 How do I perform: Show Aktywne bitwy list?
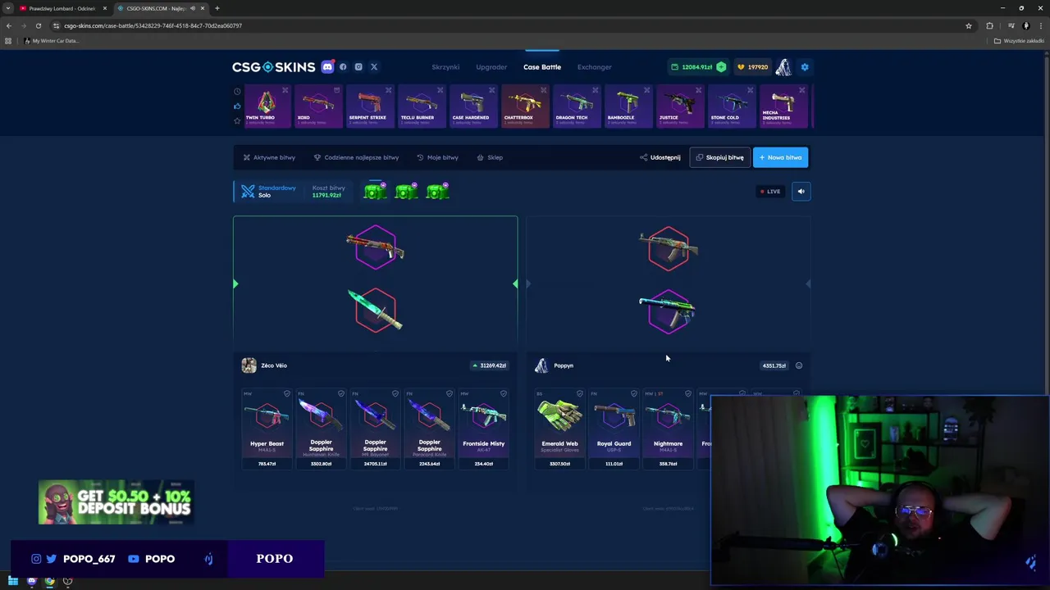pyautogui.click(x=269, y=157)
